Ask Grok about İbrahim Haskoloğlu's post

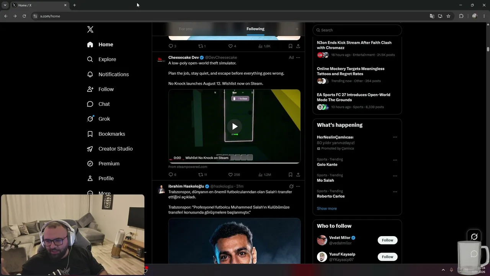click(x=291, y=186)
